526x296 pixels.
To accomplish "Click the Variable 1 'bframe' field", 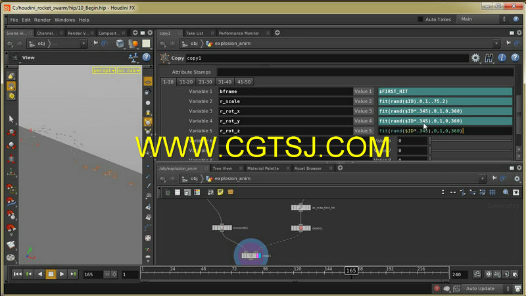I will point(285,91).
